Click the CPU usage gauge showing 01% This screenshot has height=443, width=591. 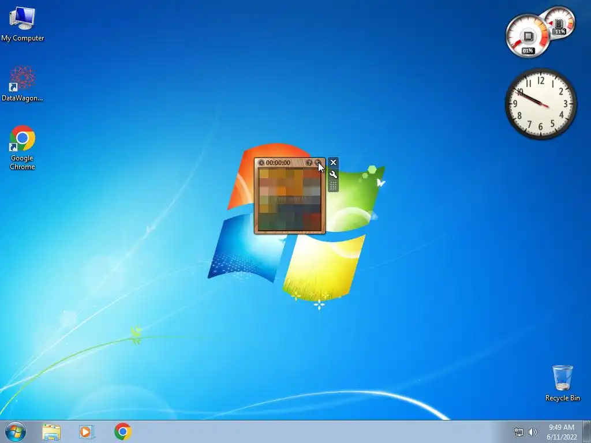[528, 36]
